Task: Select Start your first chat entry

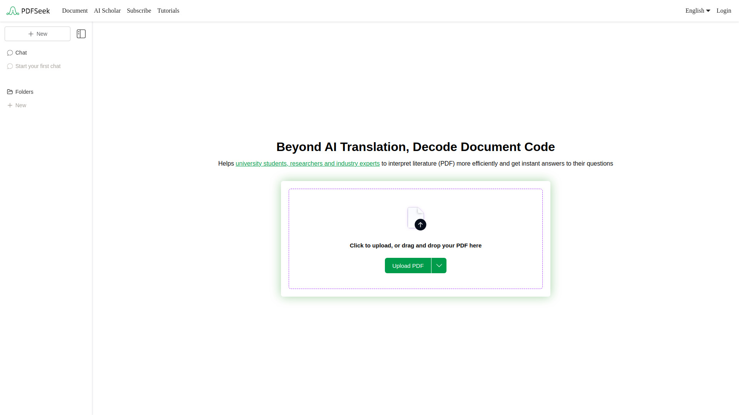Action: coord(38,66)
